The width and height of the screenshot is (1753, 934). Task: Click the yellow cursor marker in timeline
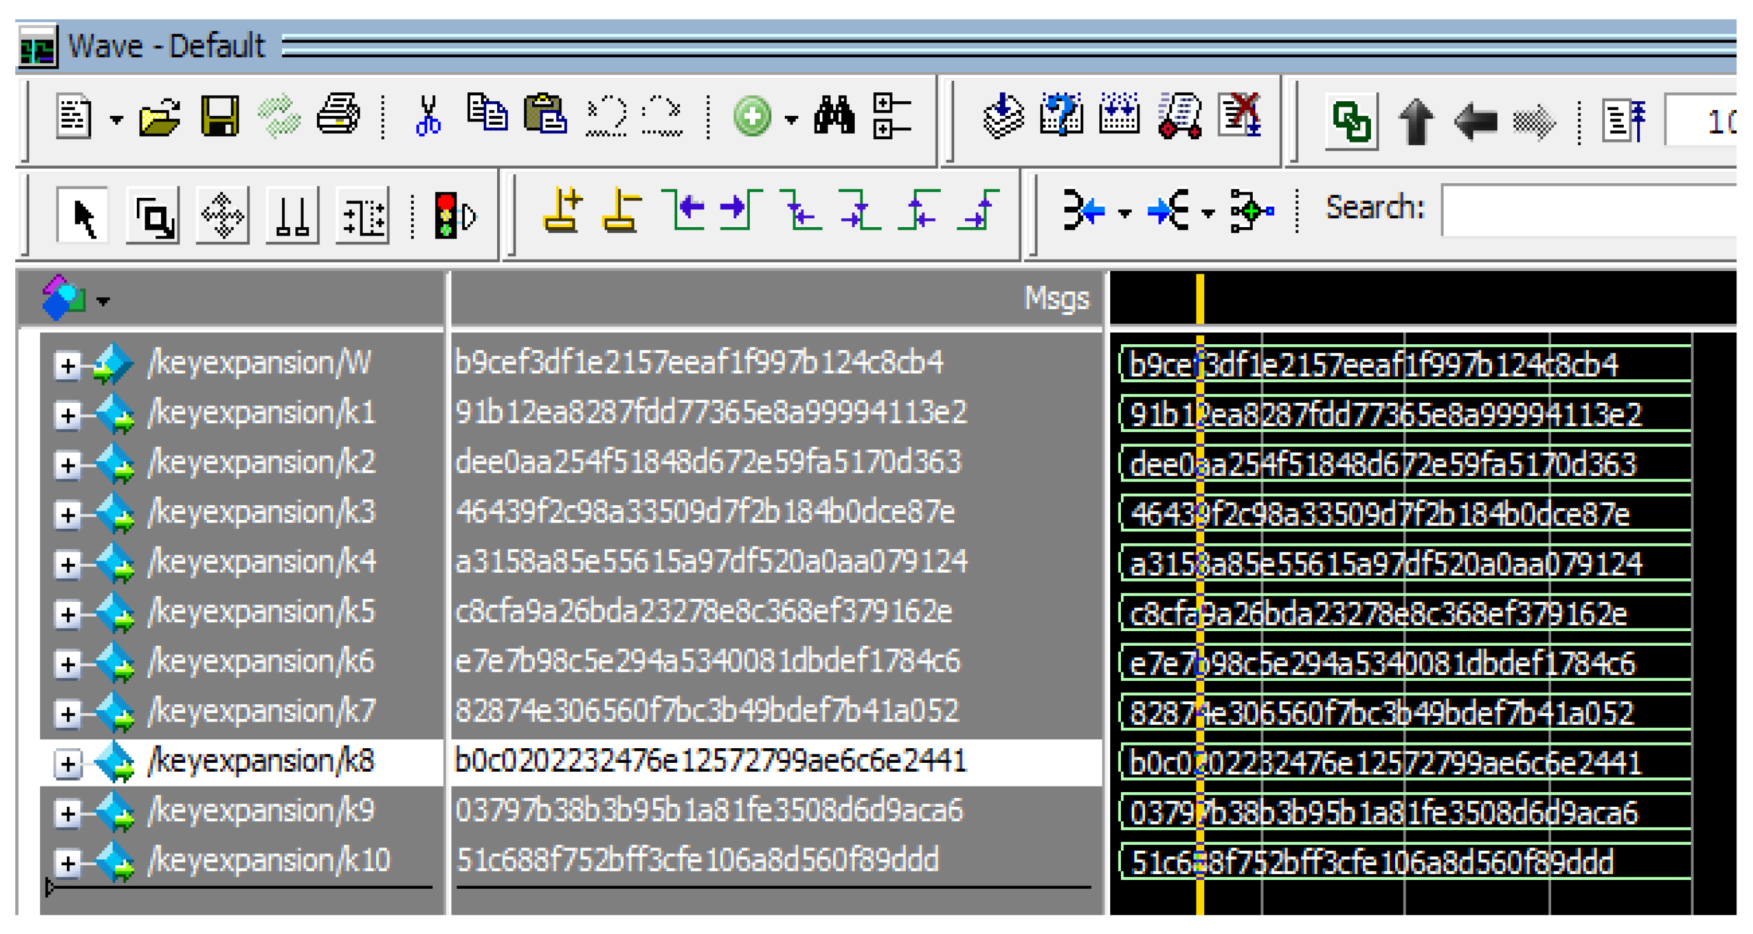point(1200,298)
